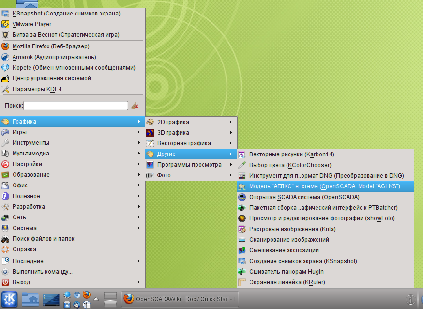423x309 pixels.
Task: Click the KRuler screen ruler icon
Action: click(x=242, y=282)
